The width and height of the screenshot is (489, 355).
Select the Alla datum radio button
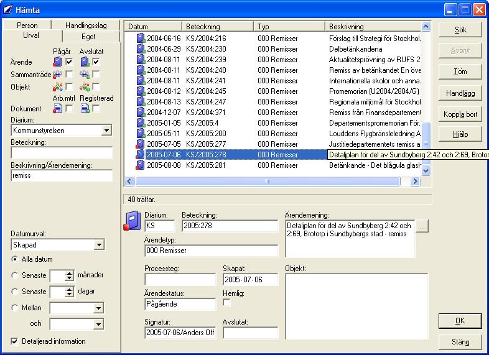point(14,259)
